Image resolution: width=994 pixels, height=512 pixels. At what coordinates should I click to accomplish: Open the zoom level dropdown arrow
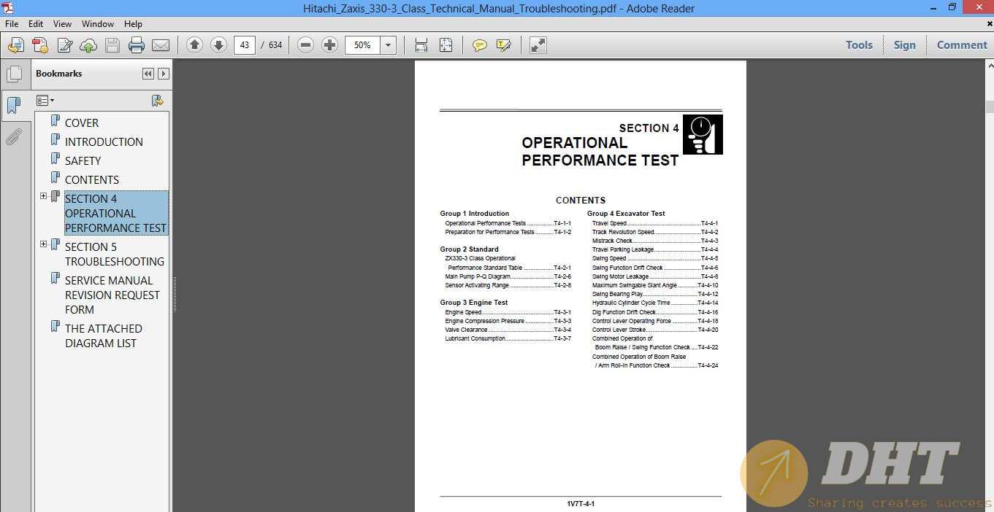pyautogui.click(x=389, y=45)
